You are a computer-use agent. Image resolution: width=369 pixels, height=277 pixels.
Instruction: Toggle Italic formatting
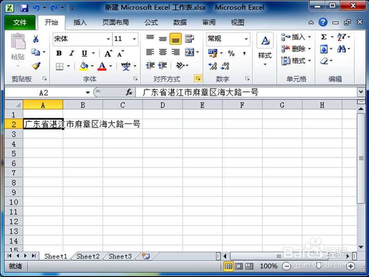(72, 54)
